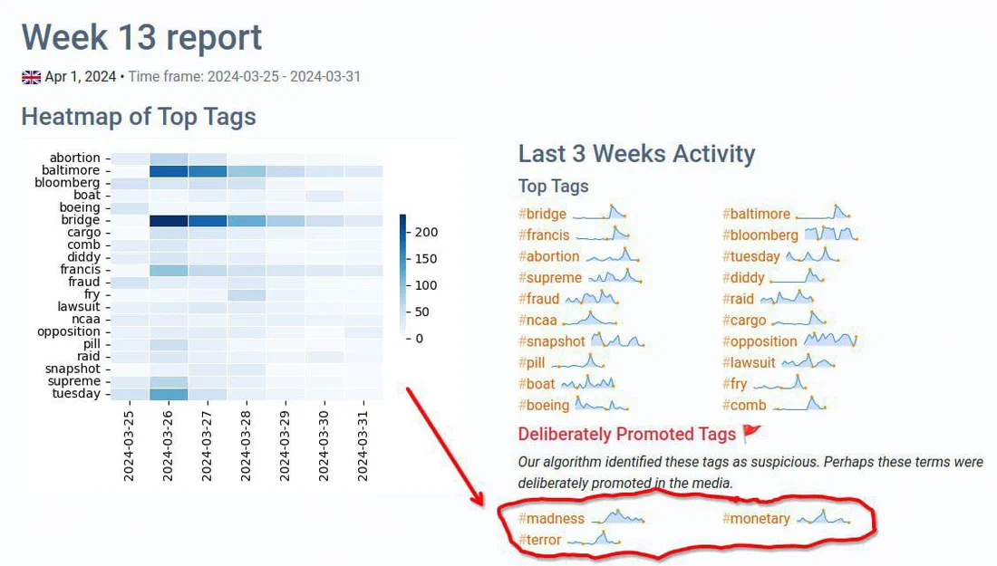Click the sparkline next to #bloomberg
The image size is (997, 566).
tap(831, 233)
